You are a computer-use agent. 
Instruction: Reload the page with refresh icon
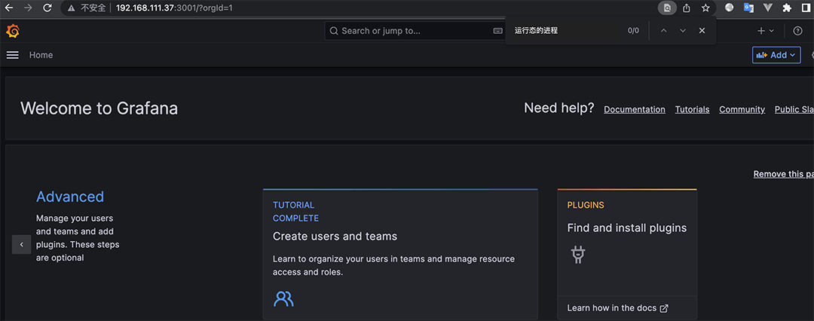47,8
